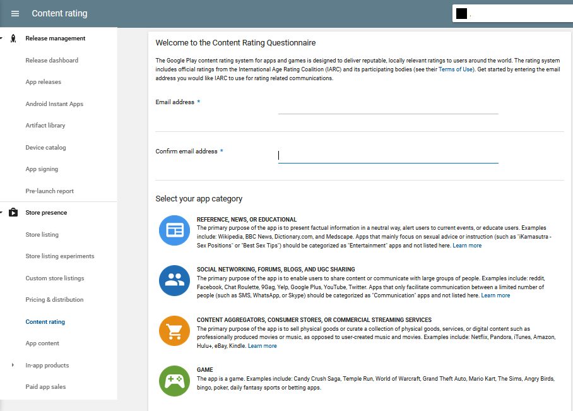Open the Release dashboard page
The height and width of the screenshot is (411, 573).
pos(52,61)
